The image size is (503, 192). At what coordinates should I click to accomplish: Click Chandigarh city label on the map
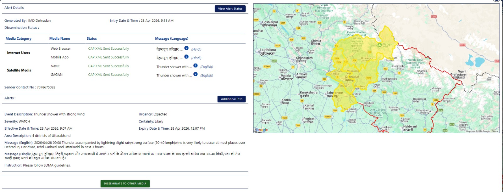click(x=304, y=58)
